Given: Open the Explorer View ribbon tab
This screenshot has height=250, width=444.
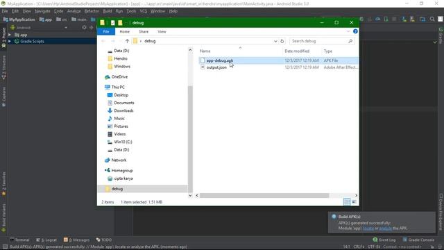Looking at the screenshot, I should [162, 31].
